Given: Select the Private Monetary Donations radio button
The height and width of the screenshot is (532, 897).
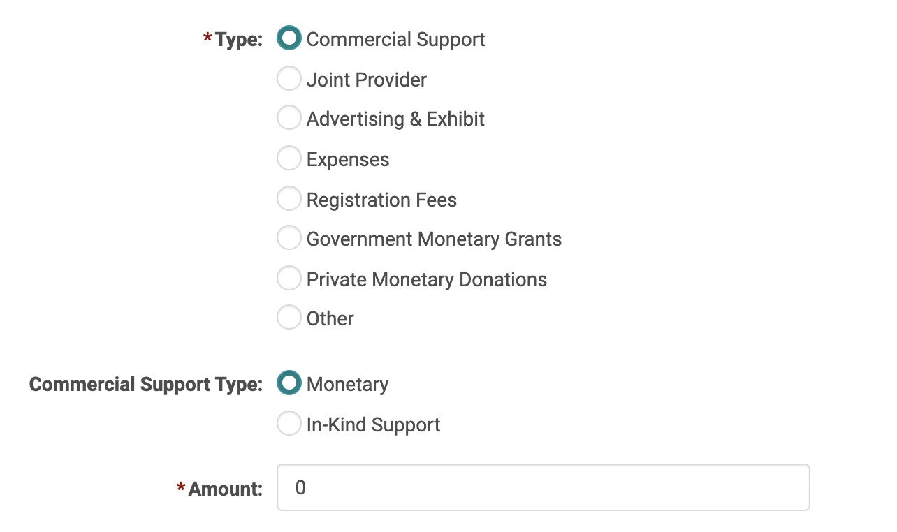Looking at the screenshot, I should 289,279.
